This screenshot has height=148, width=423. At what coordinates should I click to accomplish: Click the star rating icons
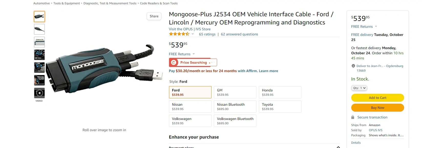tap(179, 34)
